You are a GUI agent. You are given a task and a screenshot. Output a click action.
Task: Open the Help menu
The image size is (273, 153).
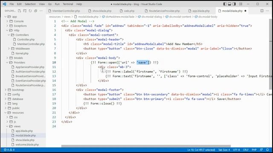79,4
